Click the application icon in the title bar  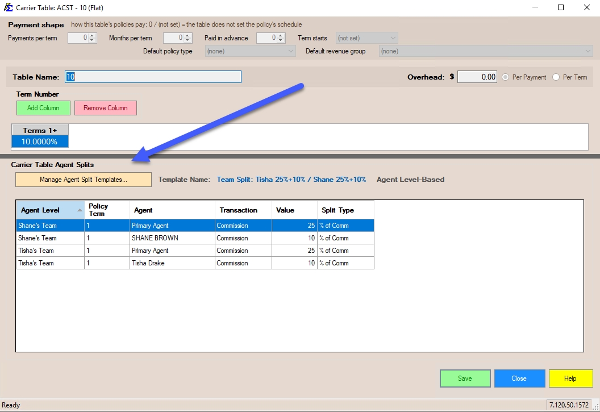point(8,7)
